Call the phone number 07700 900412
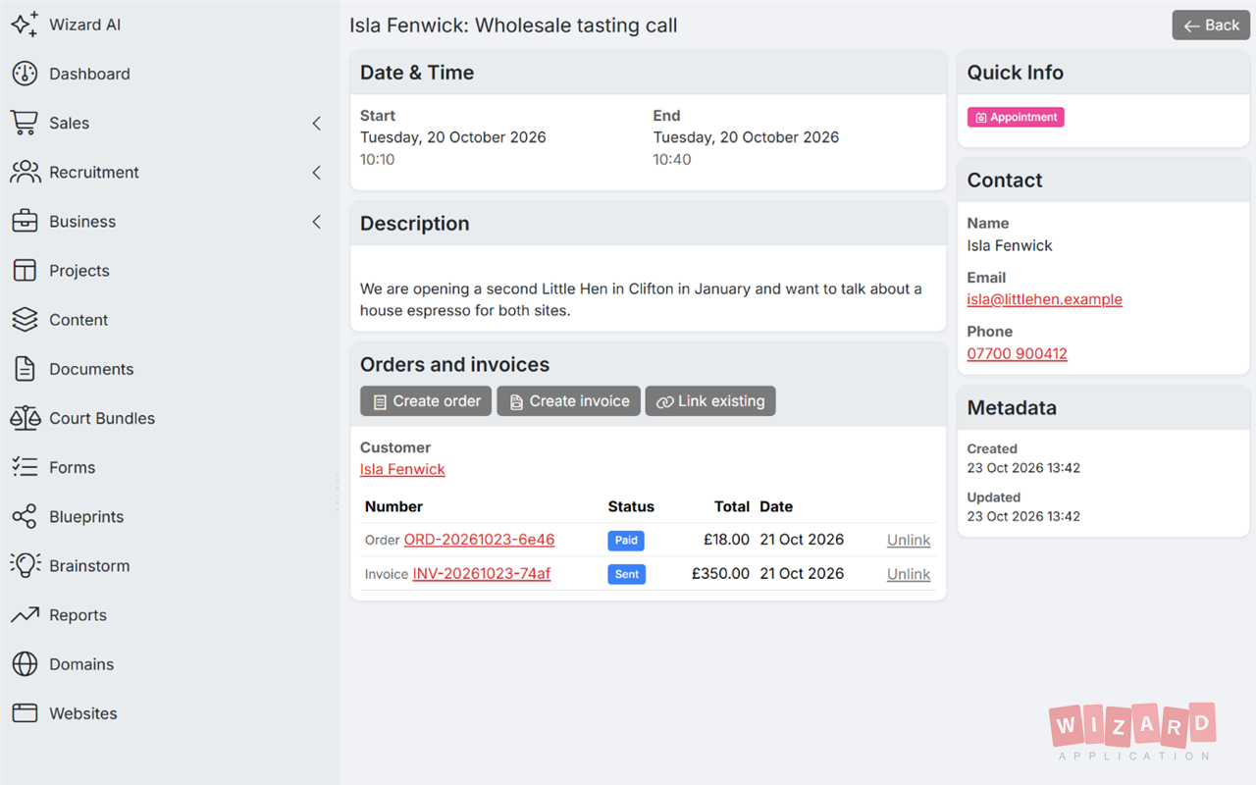This screenshot has width=1256, height=785. click(1018, 353)
